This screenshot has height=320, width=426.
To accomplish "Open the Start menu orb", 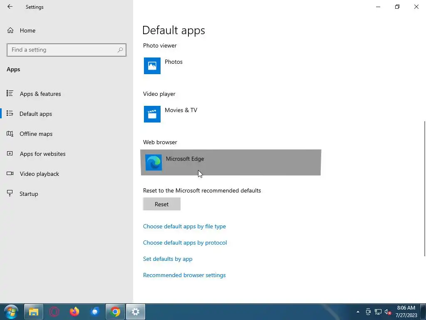I will pyautogui.click(x=11, y=312).
